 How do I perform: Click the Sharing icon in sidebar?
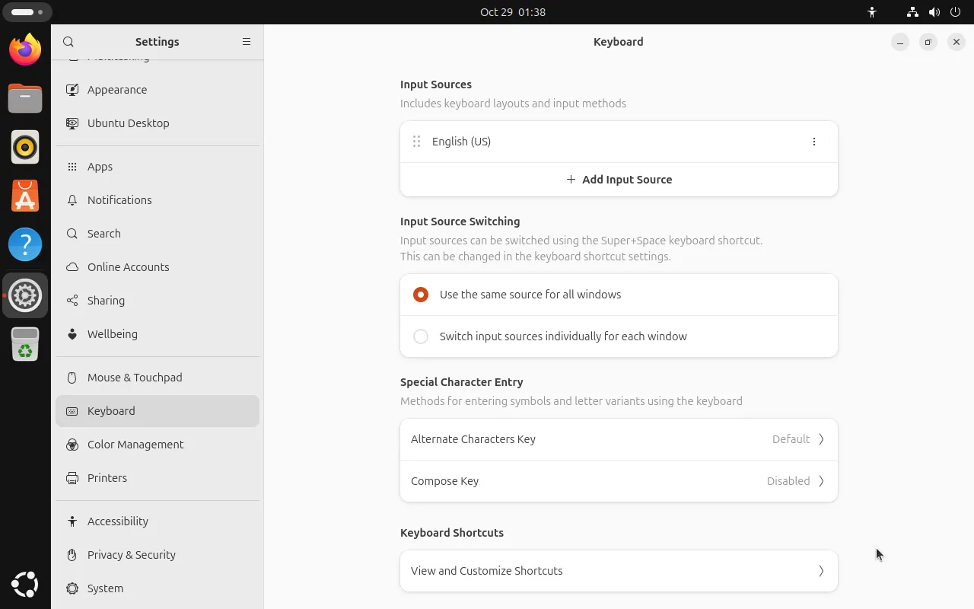pos(72,301)
